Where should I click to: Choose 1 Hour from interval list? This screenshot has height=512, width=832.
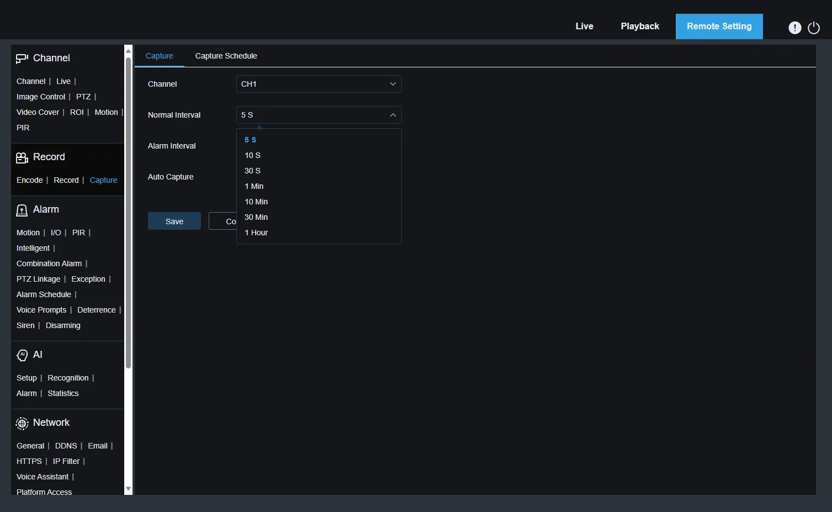point(256,233)
